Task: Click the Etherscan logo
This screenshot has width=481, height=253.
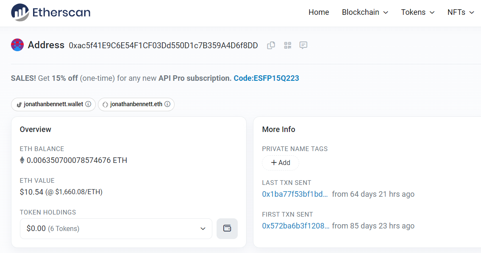Action: pos(50,12)
